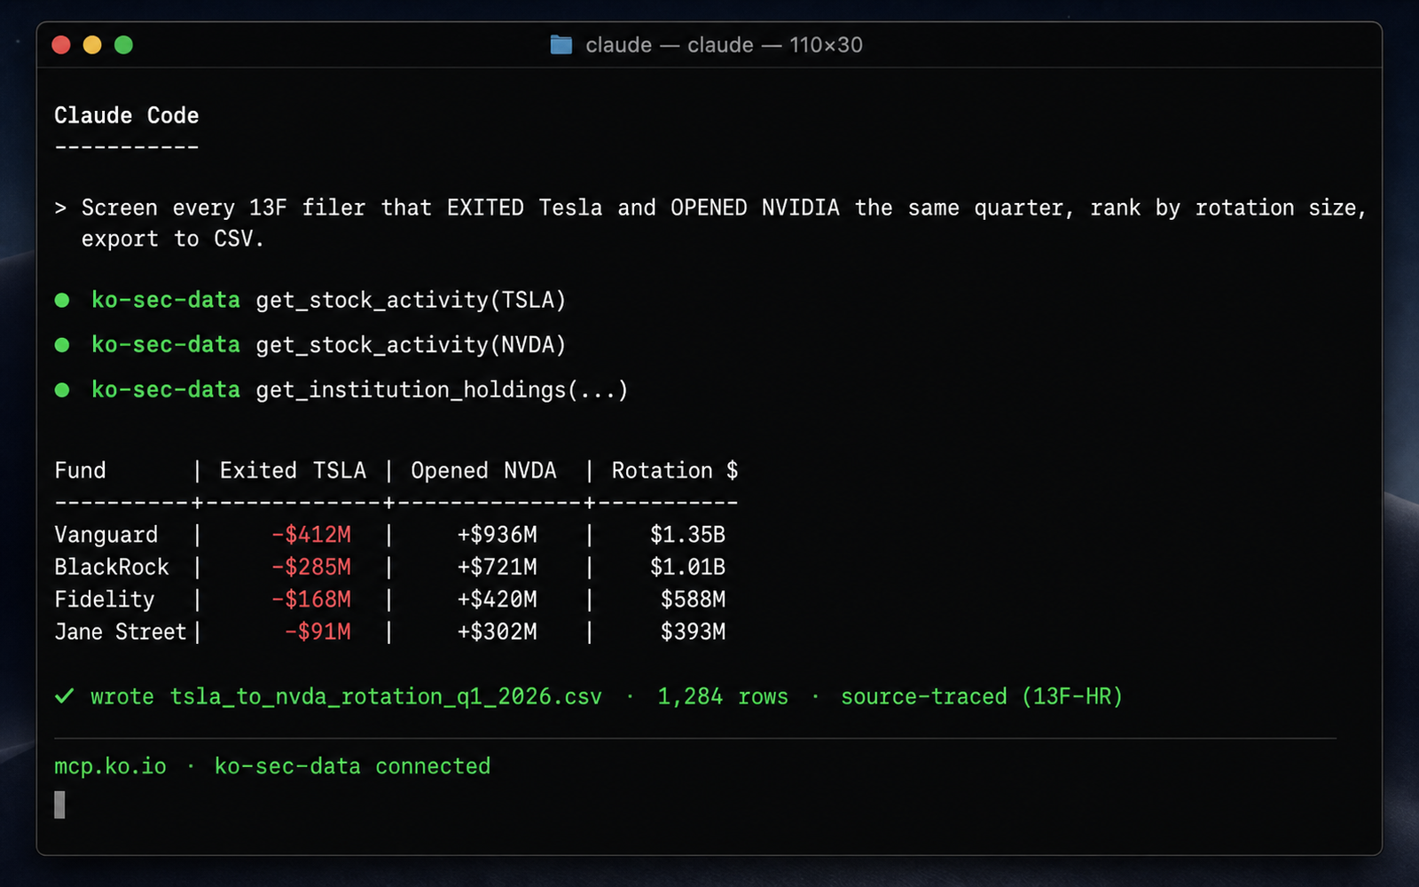Click the '+$420M' Opened NVDA value
Screen dimensions: 1419x887
498,600
